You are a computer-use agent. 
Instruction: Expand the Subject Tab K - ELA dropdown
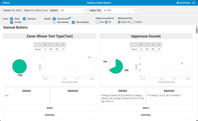[x=120, y=11]
